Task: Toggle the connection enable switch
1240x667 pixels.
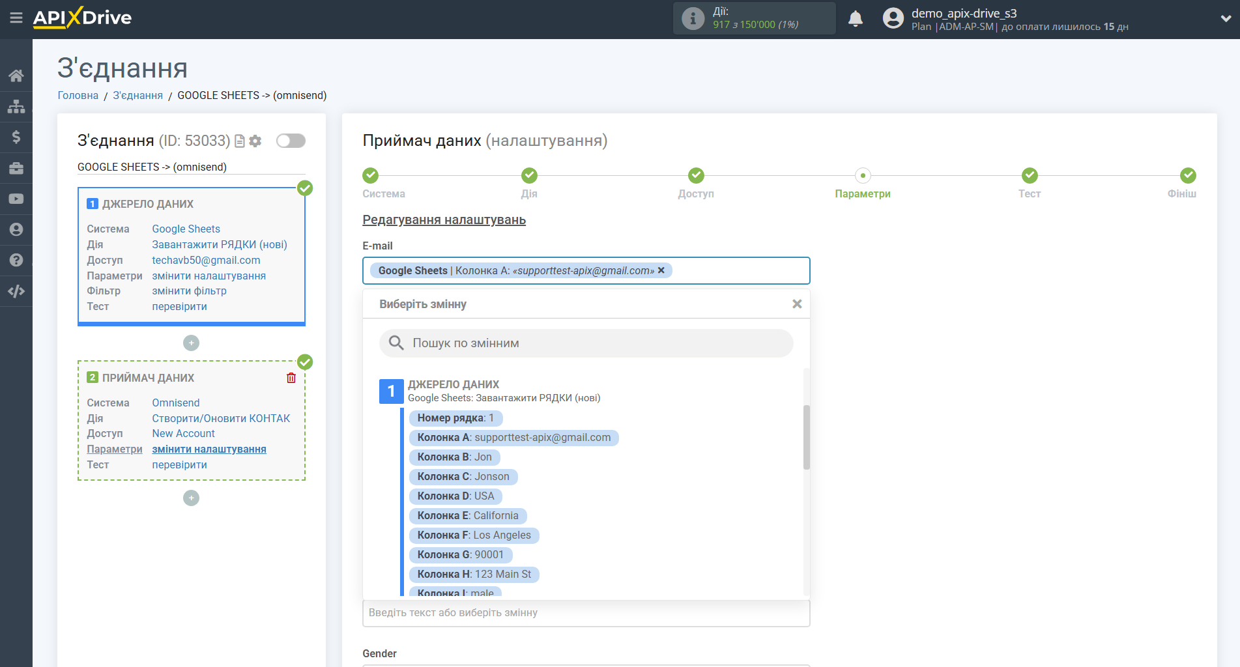Action: tap(291, 141)
